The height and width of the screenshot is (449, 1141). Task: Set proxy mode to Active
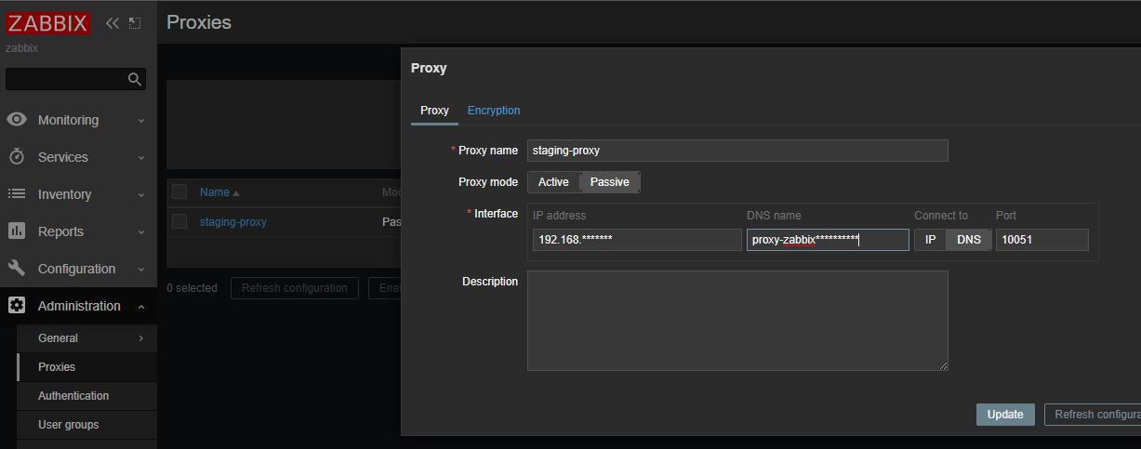pyautogui.click(x=553, y=182)
